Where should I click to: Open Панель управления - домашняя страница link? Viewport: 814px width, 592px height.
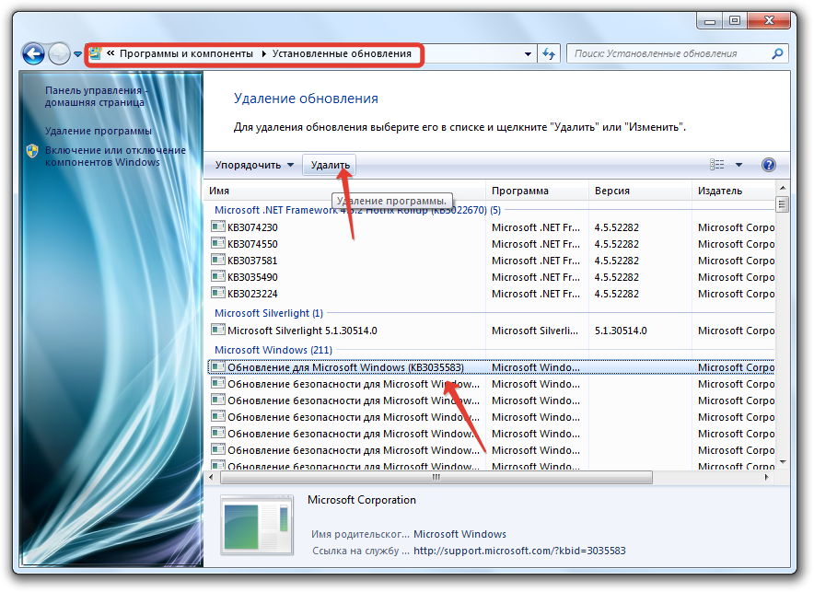[96, 97]
